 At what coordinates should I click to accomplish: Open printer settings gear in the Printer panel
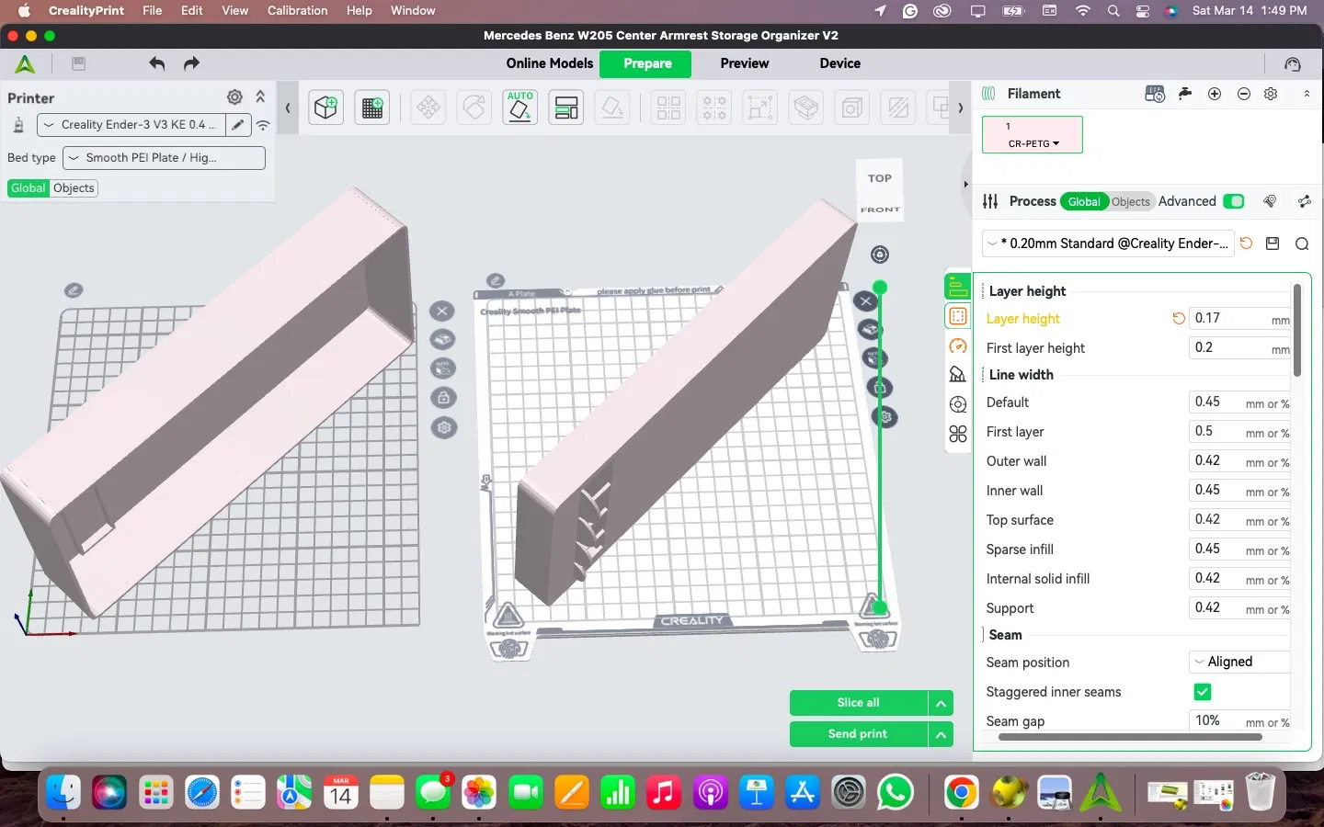pyautogui.click(x=234, y=97)
